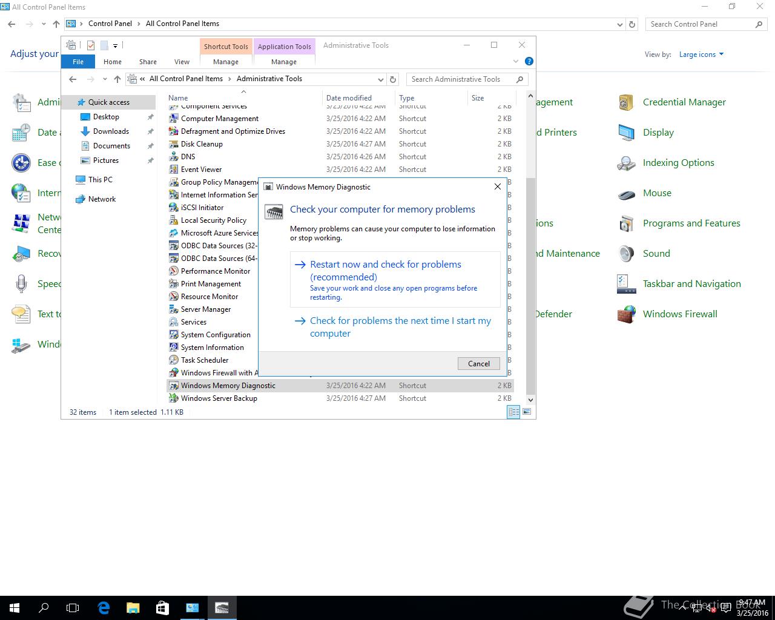Screen dimensions: 775x620
Task: Select the Print Management icon
Action: pos(174,284)
